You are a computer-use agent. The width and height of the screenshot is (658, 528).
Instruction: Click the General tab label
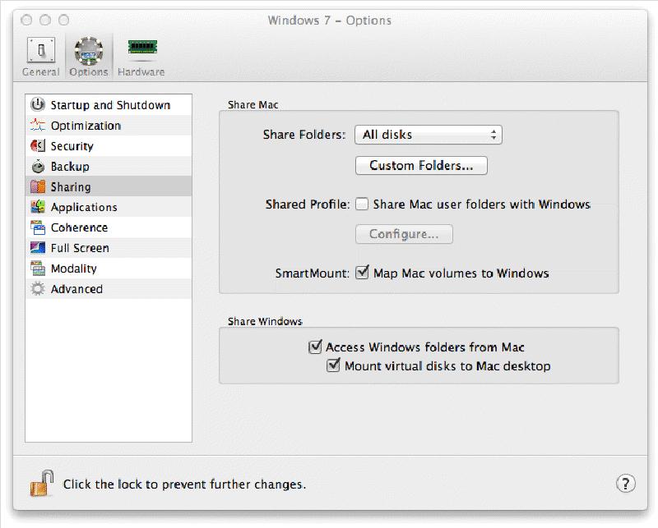pos(40,72)
